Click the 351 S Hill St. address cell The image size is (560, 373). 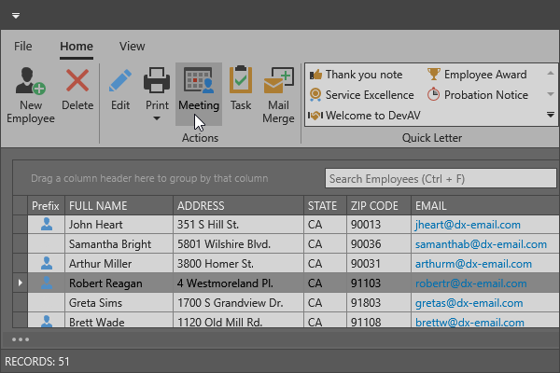coord(239,225)
